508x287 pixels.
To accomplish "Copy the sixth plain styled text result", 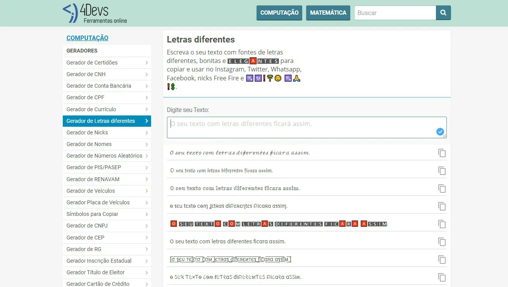I will [x=442, y=242].
